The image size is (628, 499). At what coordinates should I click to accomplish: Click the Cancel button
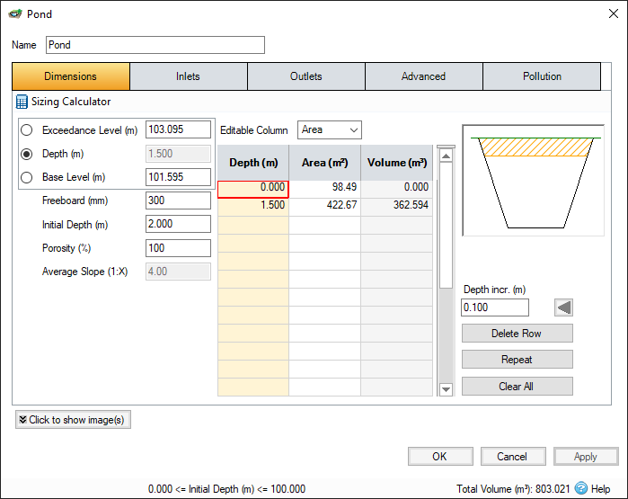click(513, 457)
